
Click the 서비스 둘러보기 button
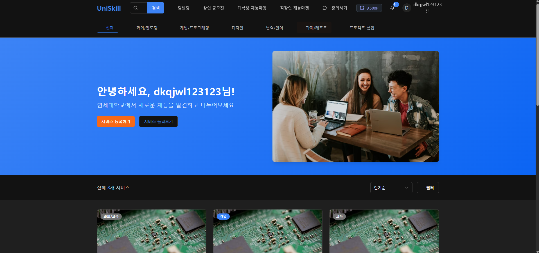click(x=158, y=121)
